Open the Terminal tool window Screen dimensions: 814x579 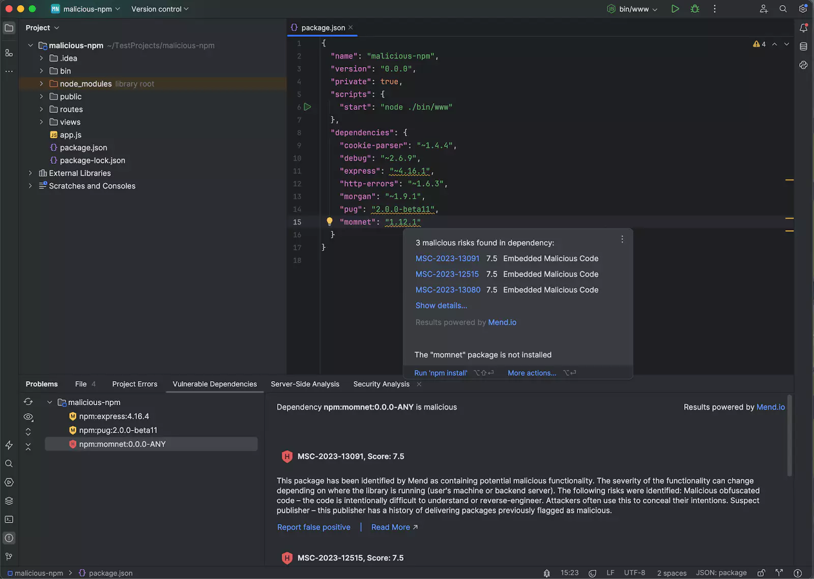click(x=9, y=520)
